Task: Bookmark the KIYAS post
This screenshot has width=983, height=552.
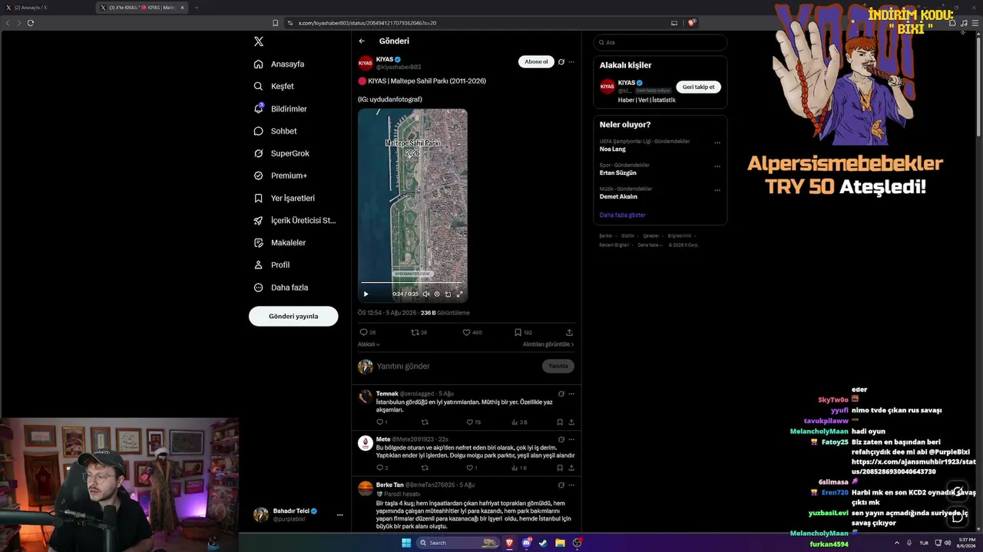Action: tap(518, 333)
